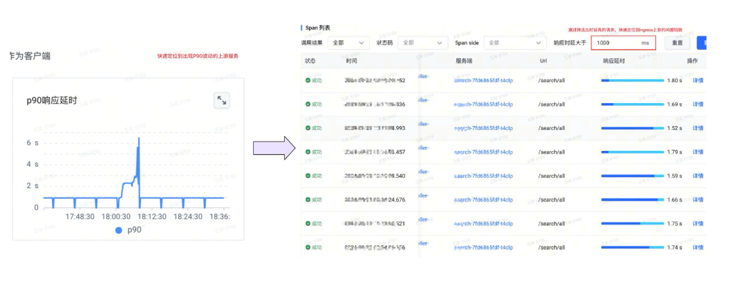Click success status icon for 1.66 s row

point(308,199)
